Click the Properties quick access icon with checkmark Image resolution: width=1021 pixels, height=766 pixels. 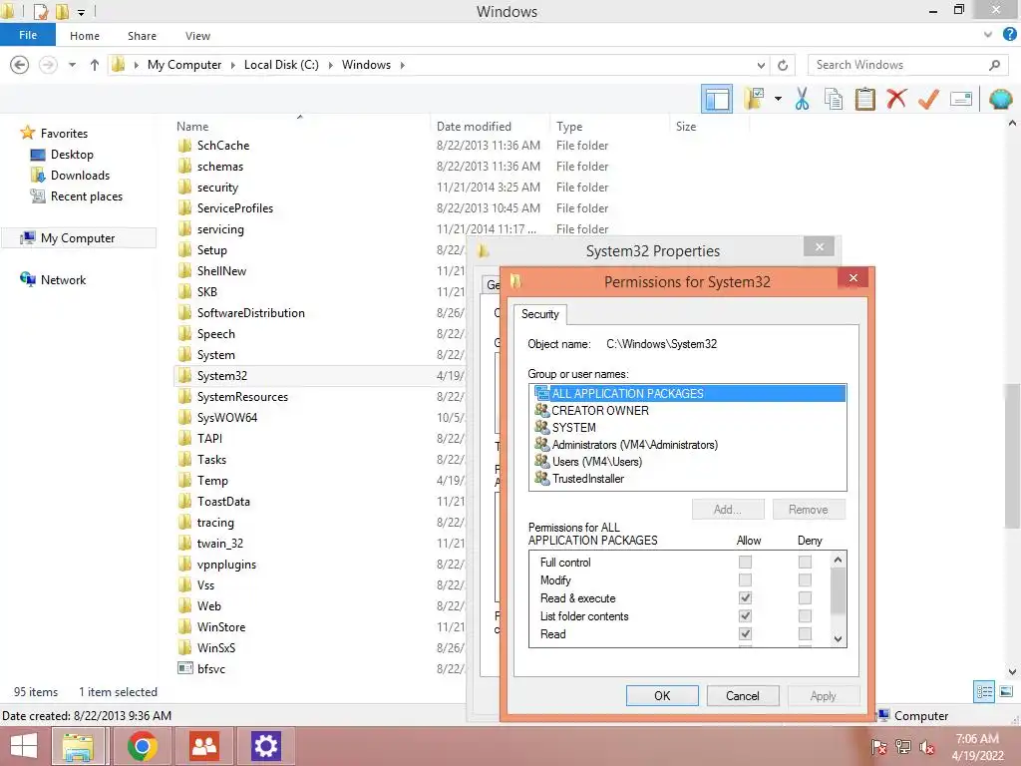40,11
